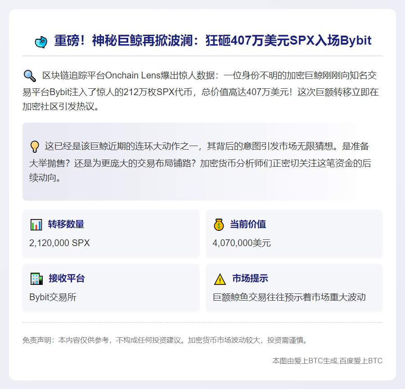405x389 pixels.
Task: Click the credit text 本图由爱上BTC生成,百度爱上BTC
Action: [327, 361]
